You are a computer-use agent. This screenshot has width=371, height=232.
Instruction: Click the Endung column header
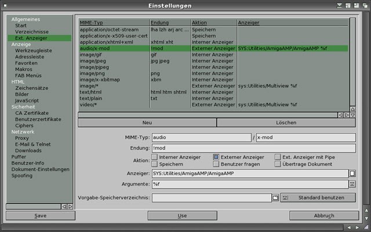(x=160, y=23)
